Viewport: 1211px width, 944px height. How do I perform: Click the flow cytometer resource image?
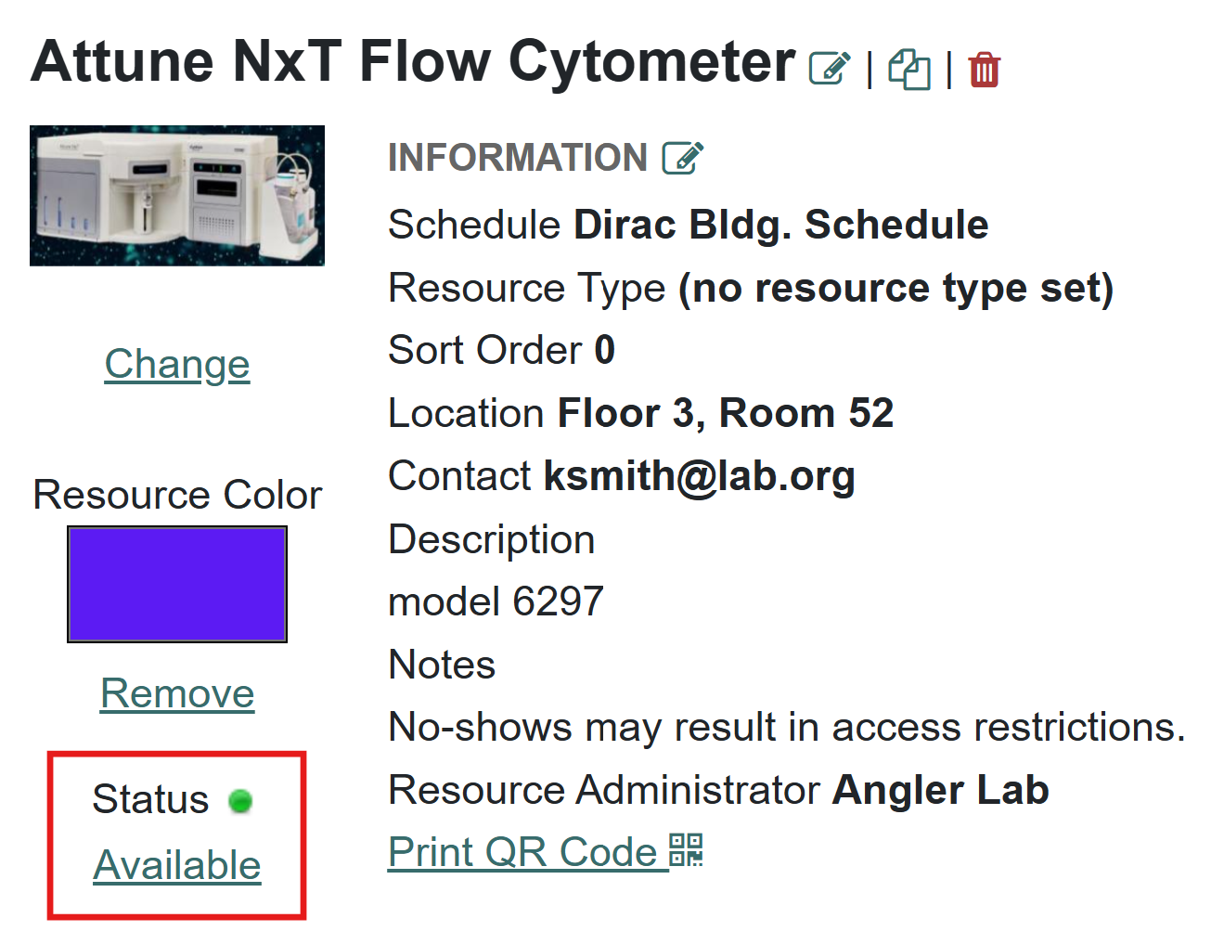click(x=177, y=196)
